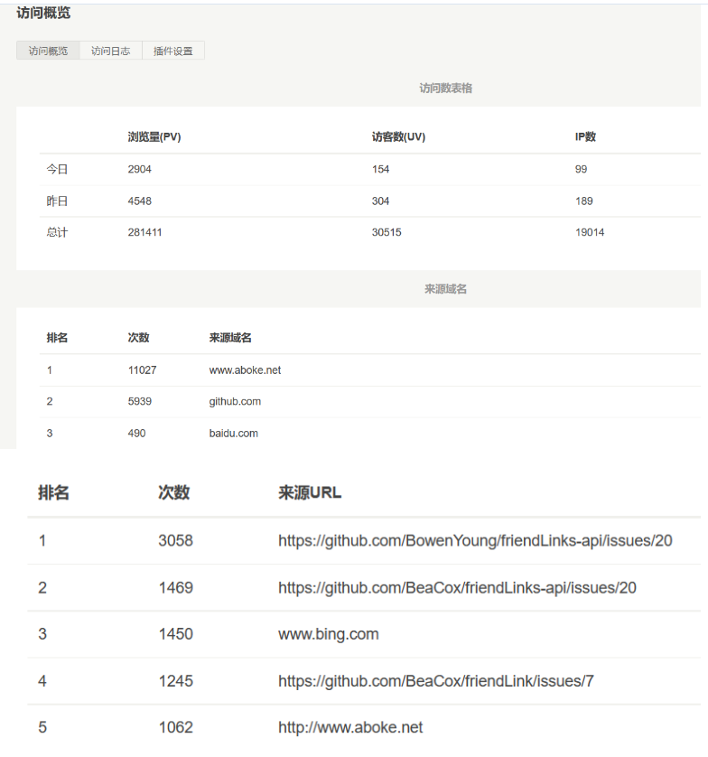Click the IP数 column header
This screenshot has width=708, height=757.
click(585, 137)
